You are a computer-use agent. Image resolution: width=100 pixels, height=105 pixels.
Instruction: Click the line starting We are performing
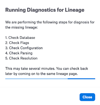click(50, 22)
